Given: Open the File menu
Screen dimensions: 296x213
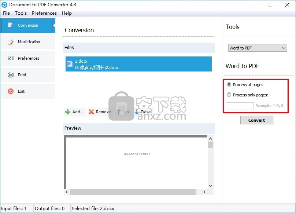Looking at the screenshot, I should pos(7,13).
